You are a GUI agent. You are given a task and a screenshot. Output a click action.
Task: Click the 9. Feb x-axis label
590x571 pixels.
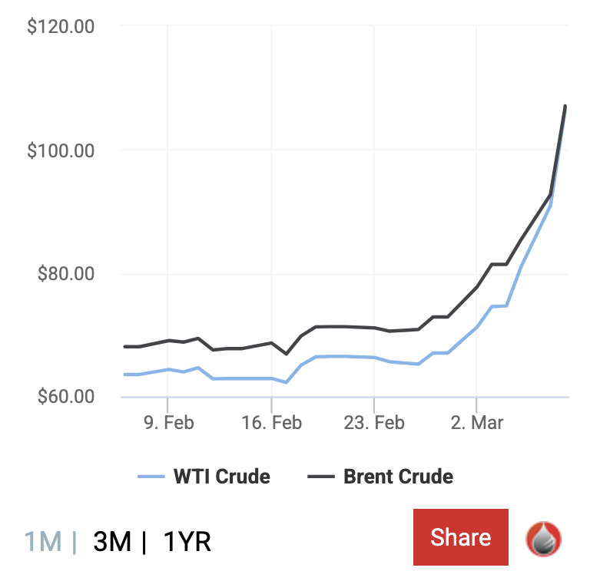(167, 423)
